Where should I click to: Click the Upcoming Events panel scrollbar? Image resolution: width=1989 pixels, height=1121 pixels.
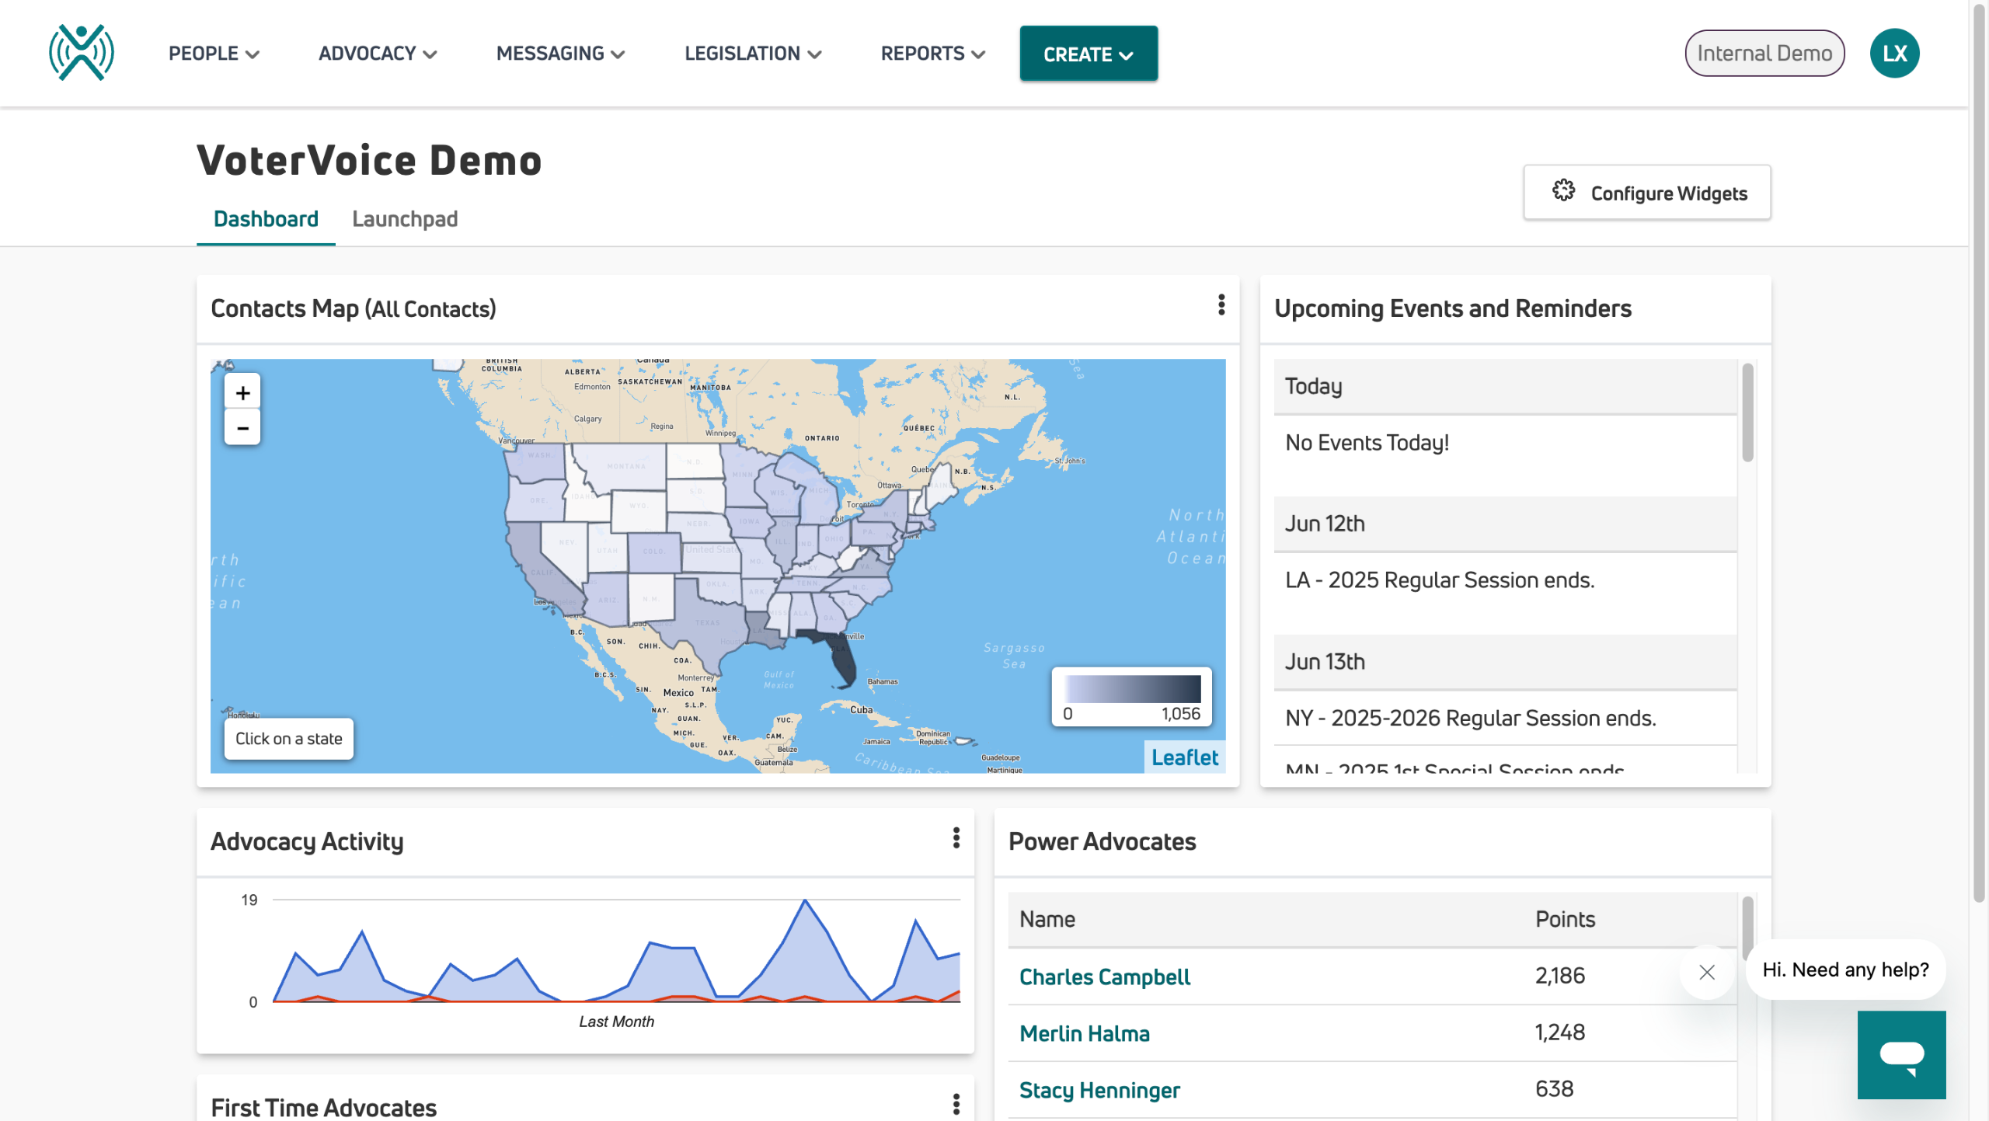point(1747,413)
